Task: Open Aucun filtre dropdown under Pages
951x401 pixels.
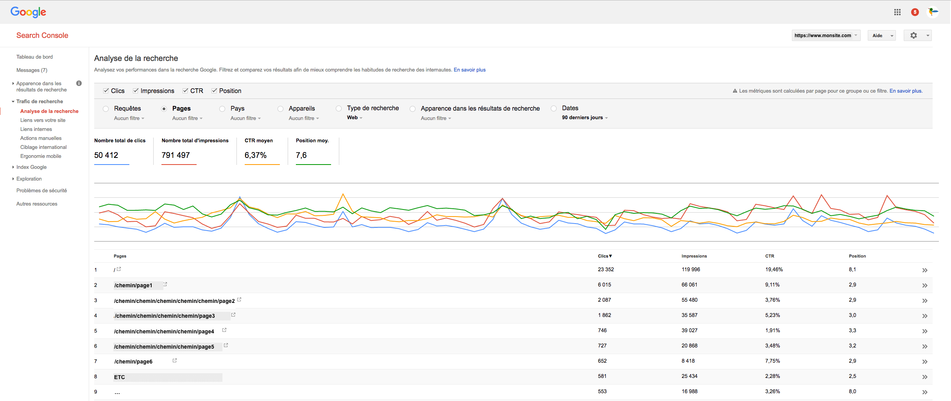Action: point(187,118)
